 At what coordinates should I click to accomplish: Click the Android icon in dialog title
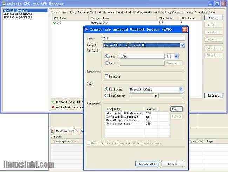(87, 29)
